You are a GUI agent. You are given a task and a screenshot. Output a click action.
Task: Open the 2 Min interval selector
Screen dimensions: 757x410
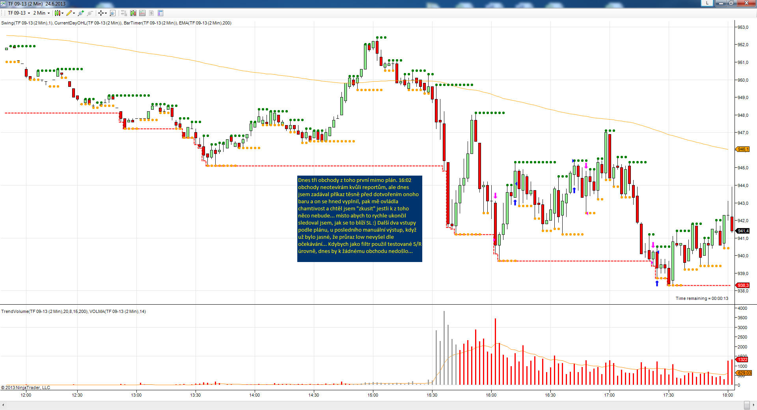[41, 13]
